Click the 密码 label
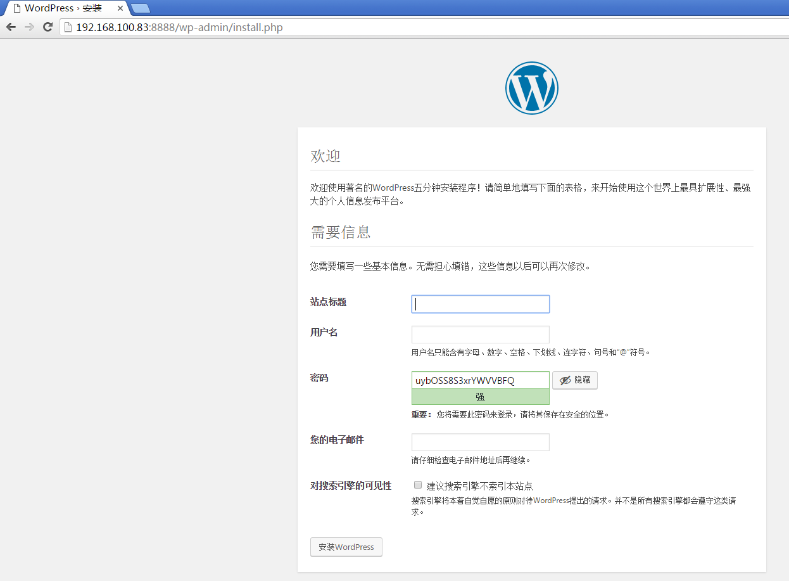789x581 pixels. point(319,378)
